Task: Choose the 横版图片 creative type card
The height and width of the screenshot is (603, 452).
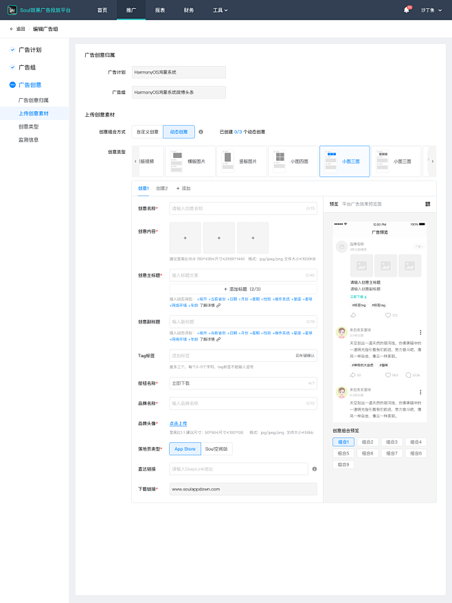Action: (190, 161)
